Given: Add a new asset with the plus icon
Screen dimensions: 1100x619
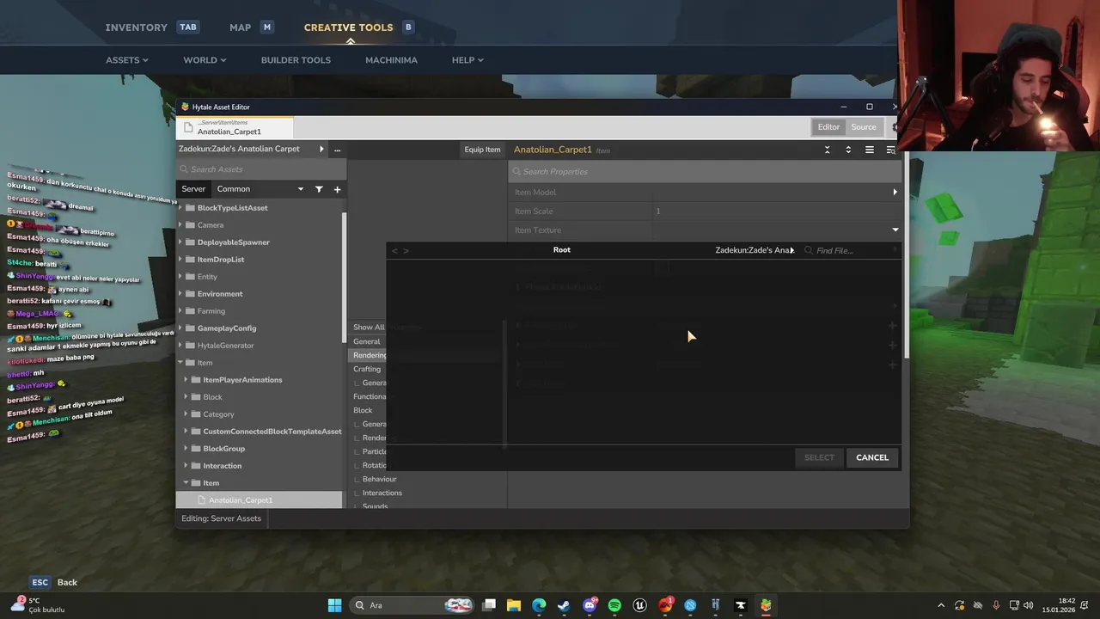Looking at the screenshot, I should [x=337, y=189].
